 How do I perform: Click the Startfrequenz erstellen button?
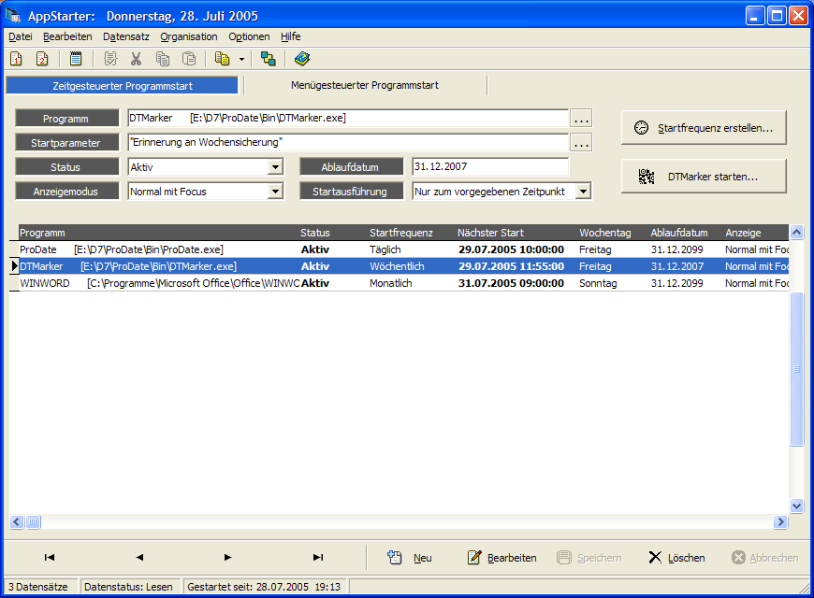[704, 128]
